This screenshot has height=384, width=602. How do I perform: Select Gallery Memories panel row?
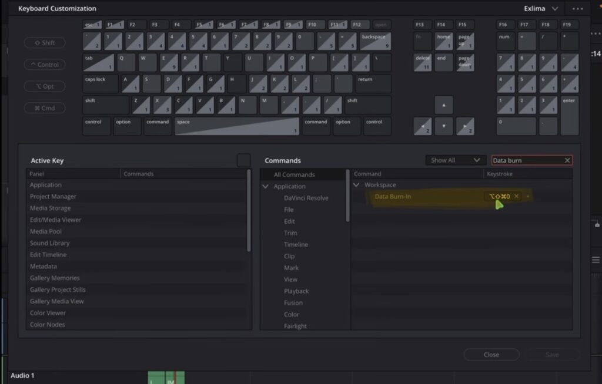click(136, 278)
